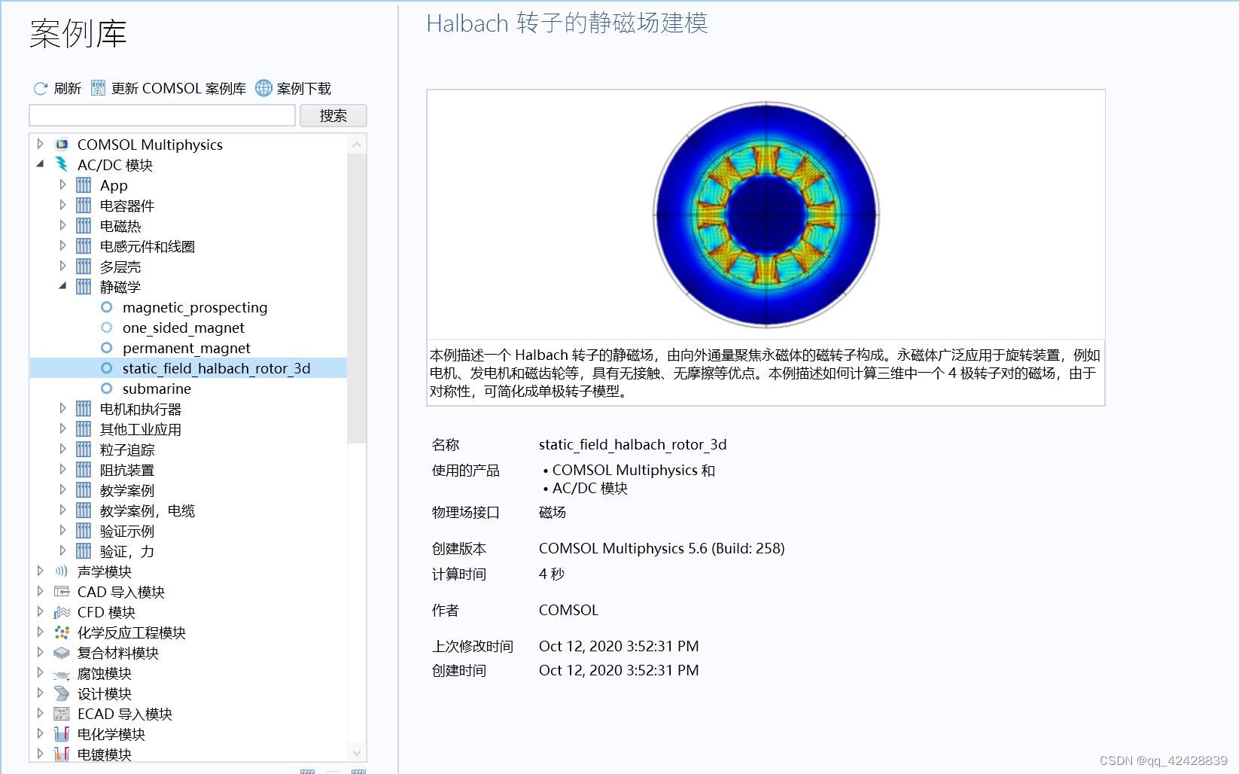Click the 复合材料模块 icon

(x=62, y=653)
